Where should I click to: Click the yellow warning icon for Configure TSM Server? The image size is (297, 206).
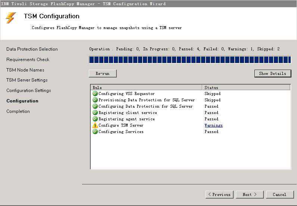pyautogui.click(x=95, y=126)
